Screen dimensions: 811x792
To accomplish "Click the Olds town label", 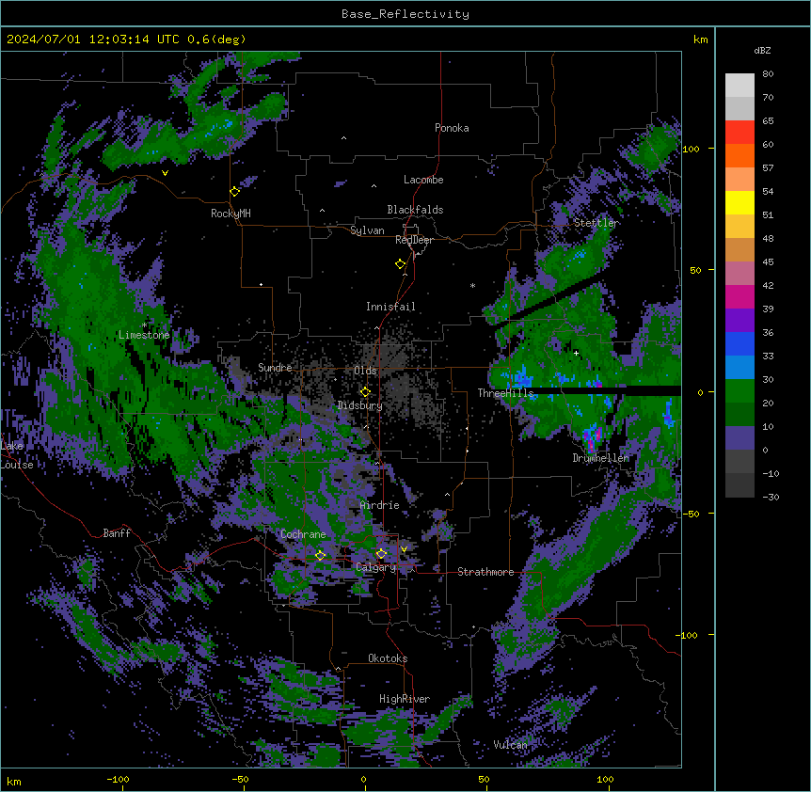I will tap(365, 371).
